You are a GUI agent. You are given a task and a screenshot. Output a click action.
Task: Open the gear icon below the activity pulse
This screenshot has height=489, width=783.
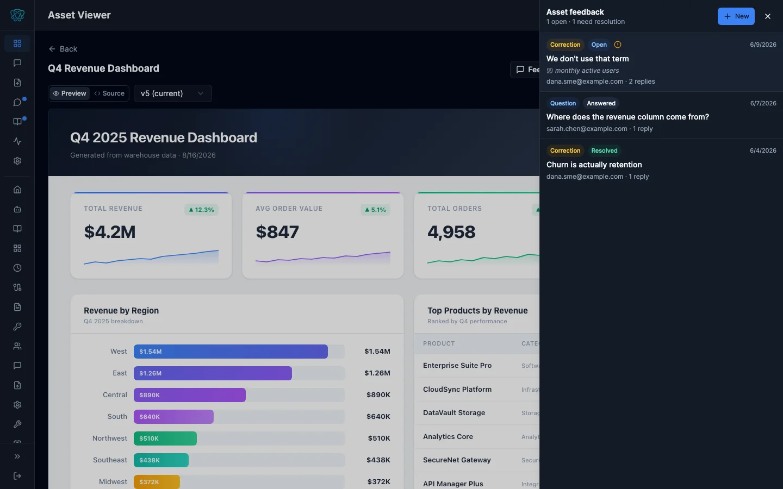[17, 161]
